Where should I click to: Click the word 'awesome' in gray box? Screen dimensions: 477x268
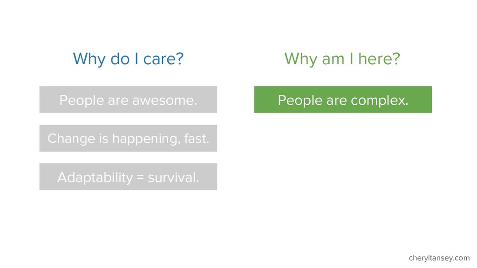coord(164,100)
